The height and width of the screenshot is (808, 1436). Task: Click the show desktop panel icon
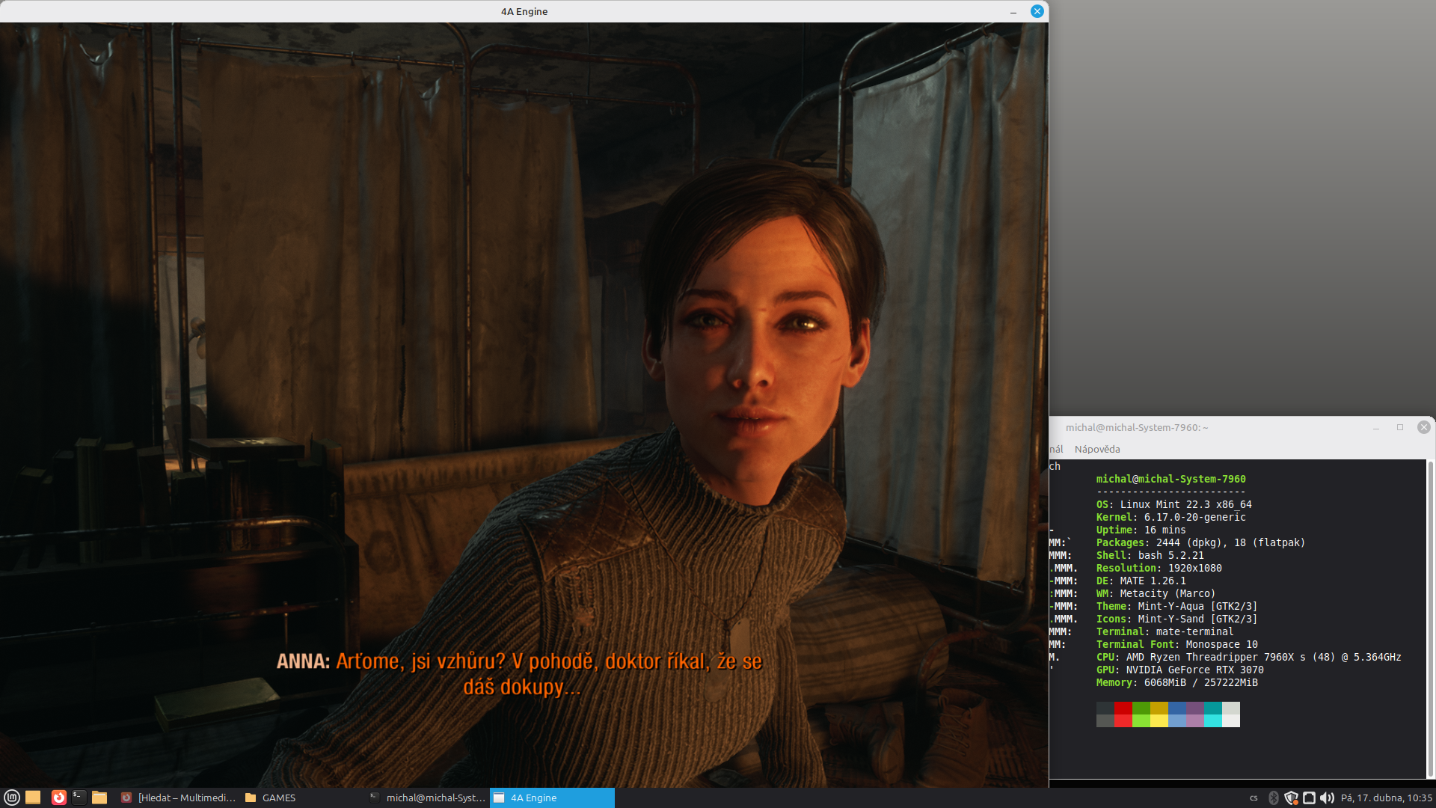coord(33,798)
